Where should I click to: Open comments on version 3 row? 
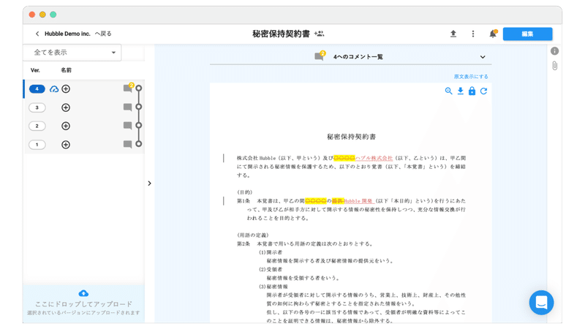pyautogui.click(x=127, y=107)
